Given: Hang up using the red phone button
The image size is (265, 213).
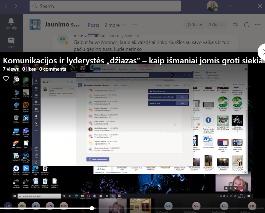Looking at the screenshot, I should 240,188.
